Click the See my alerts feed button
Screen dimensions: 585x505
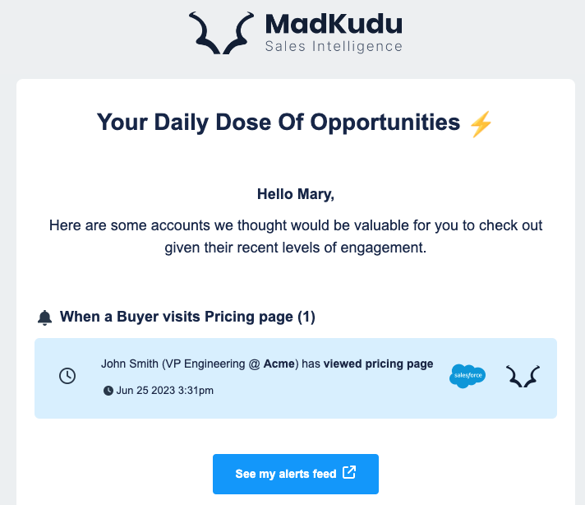coord(296,474)
